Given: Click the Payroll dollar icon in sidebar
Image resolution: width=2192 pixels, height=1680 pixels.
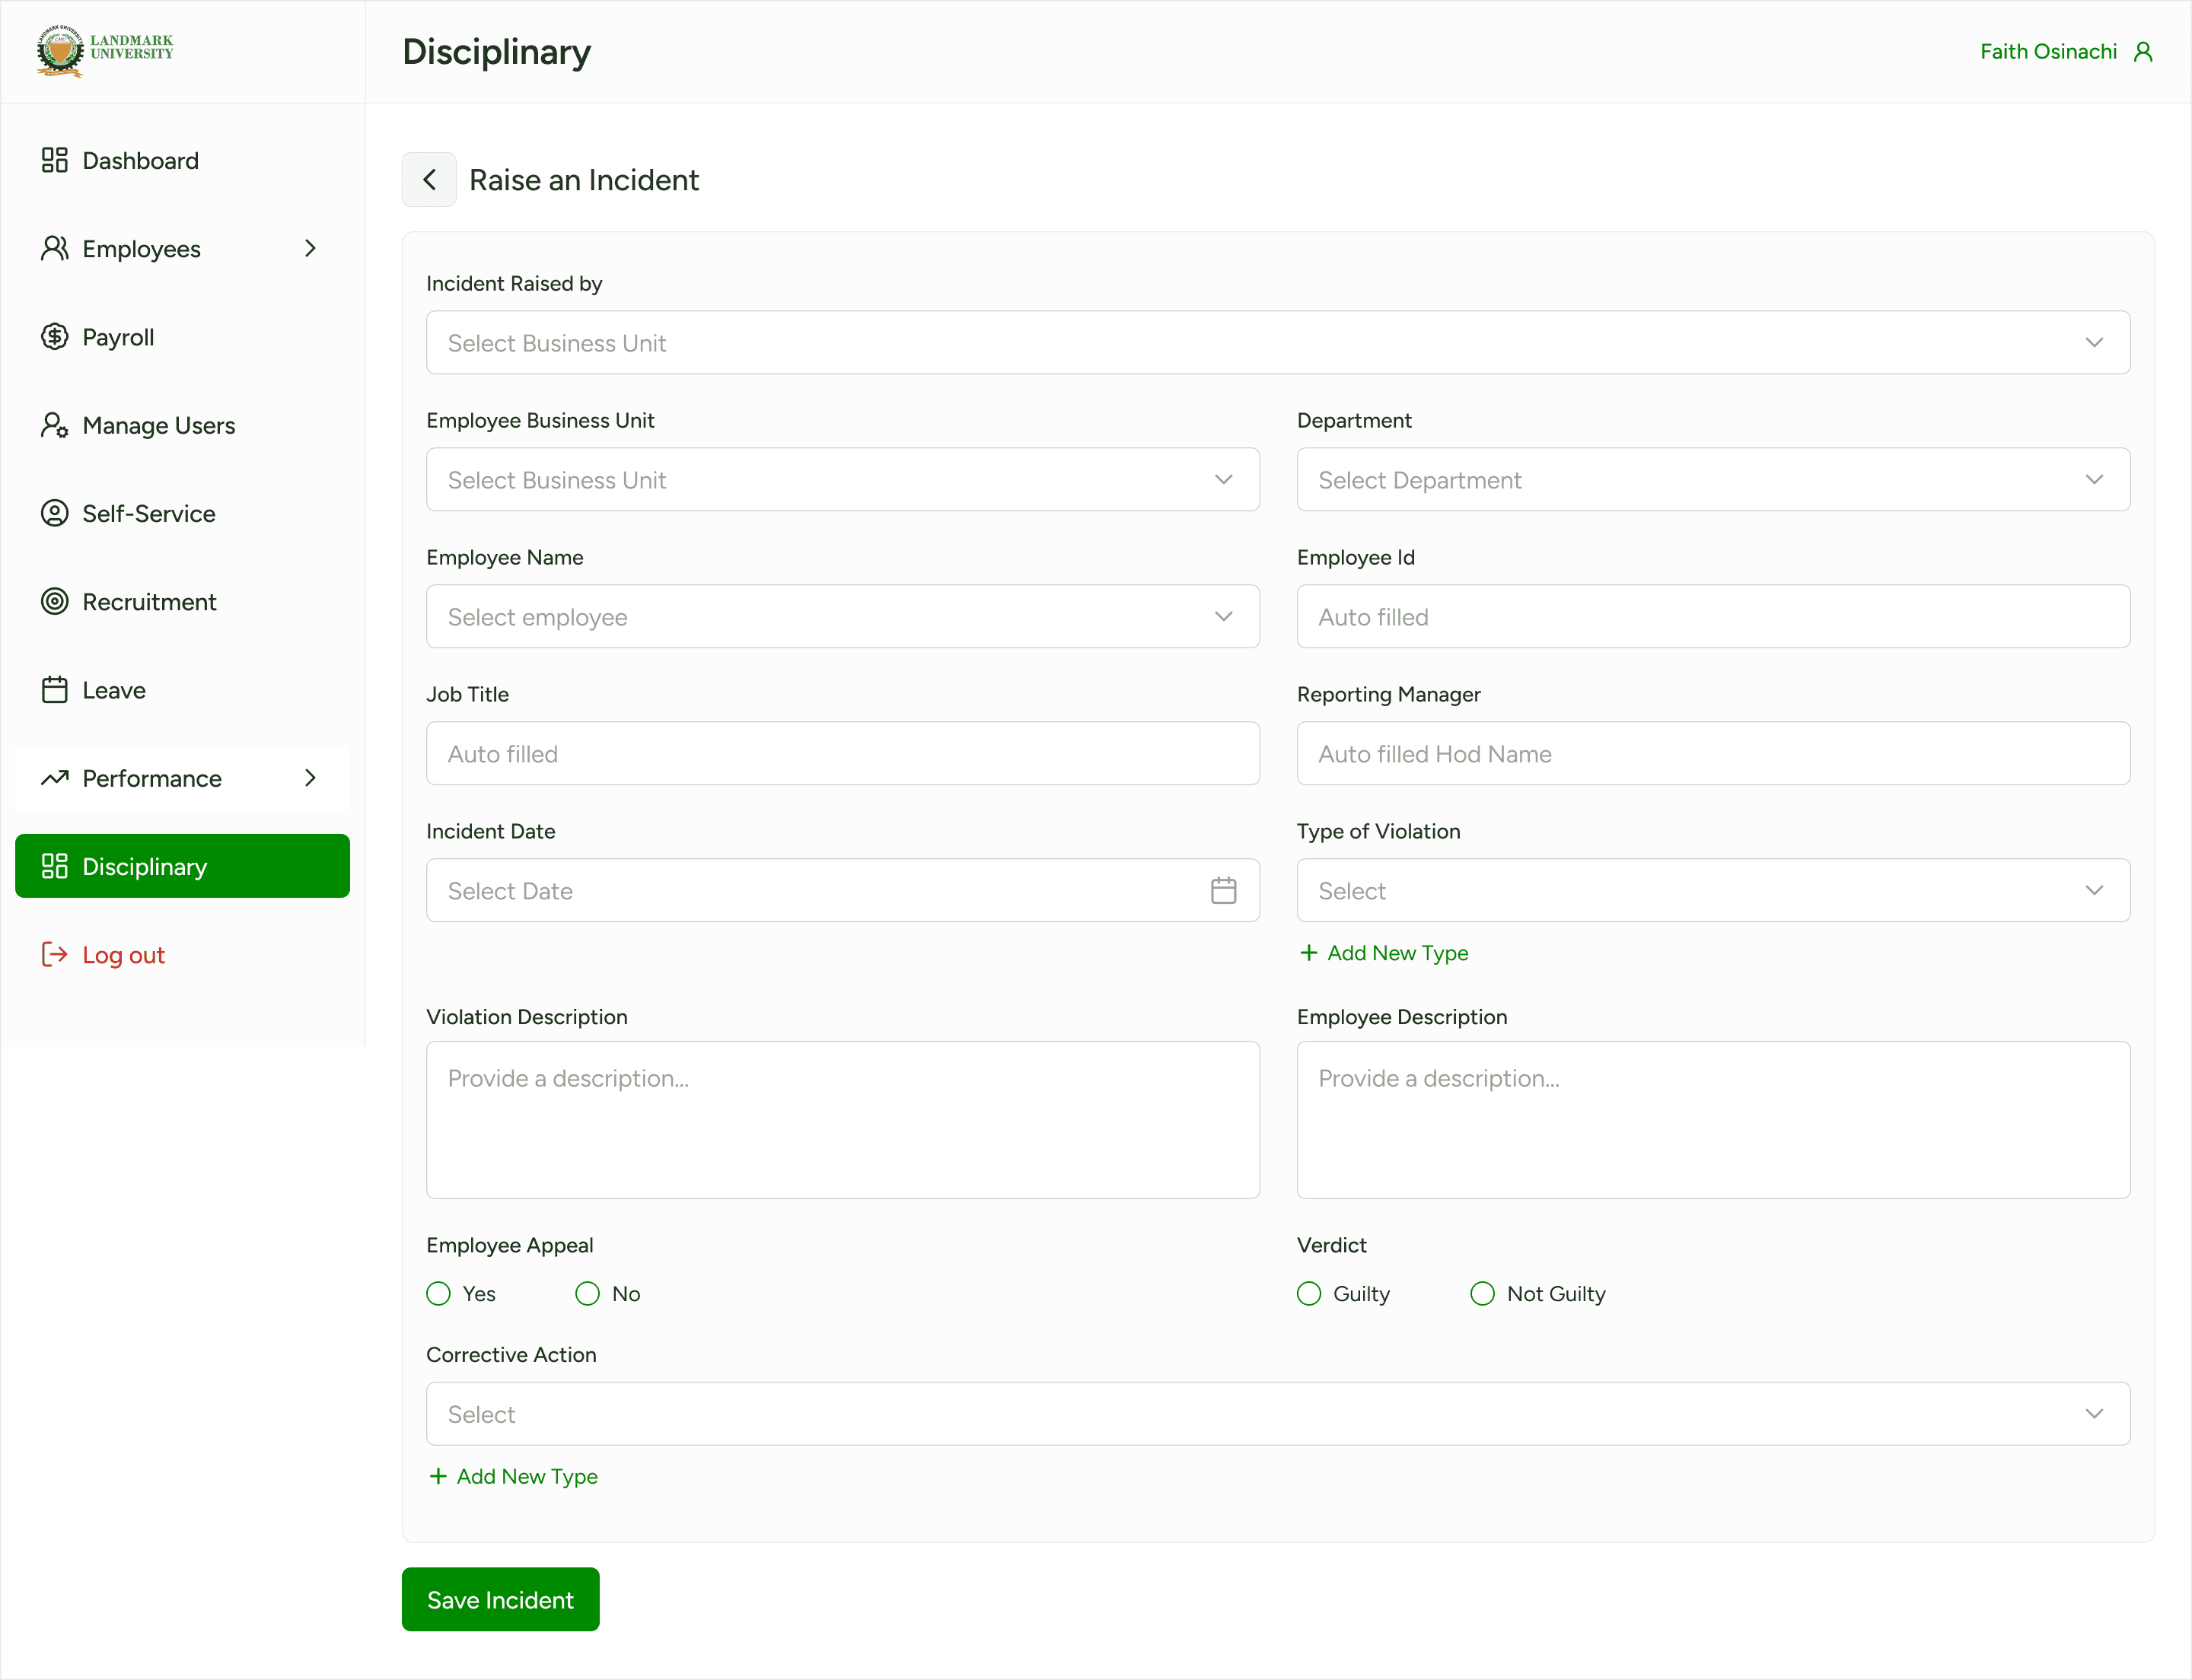Looking at the screenshot, I should click(x=54, y=337).
